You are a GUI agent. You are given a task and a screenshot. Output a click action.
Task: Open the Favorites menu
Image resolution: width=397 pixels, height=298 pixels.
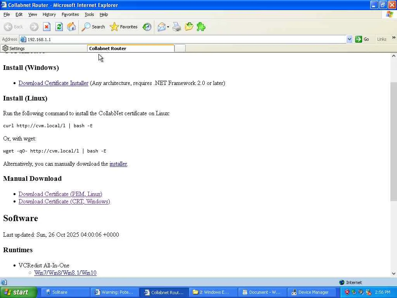[x=70, y=14]
